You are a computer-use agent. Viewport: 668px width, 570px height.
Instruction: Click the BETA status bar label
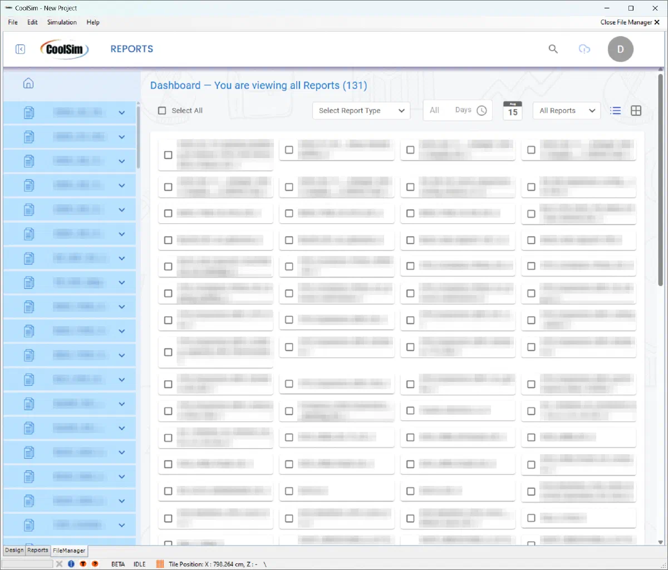pyautogui.click(x=118, y=564)
